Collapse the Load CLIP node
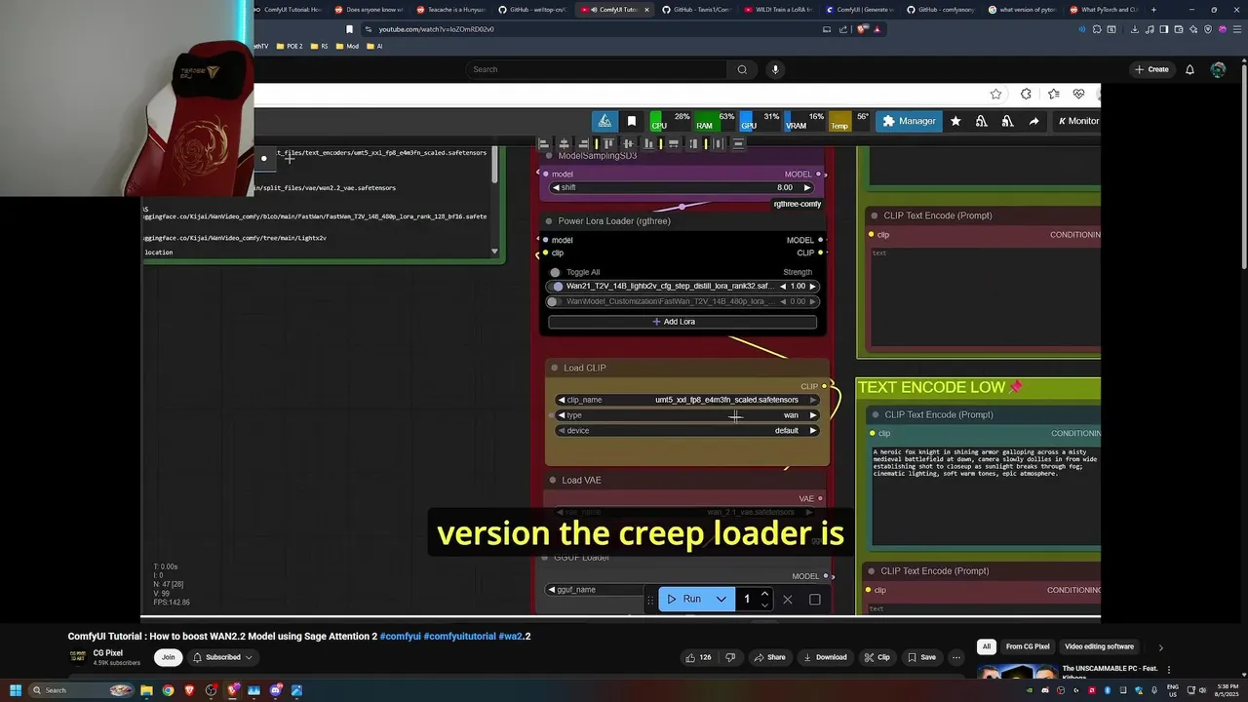The height and width of the screenshot is (702, 1248). point(555,368)
